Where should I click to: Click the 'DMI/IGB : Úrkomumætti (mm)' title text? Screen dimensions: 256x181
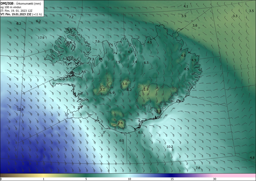click(x=21, y=4)
